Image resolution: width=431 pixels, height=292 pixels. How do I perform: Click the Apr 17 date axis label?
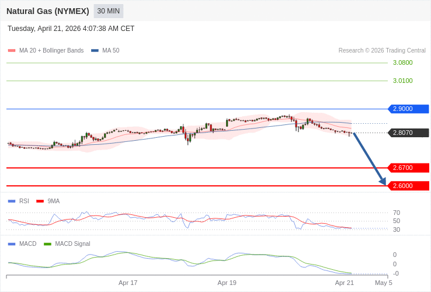pos(128,283)
